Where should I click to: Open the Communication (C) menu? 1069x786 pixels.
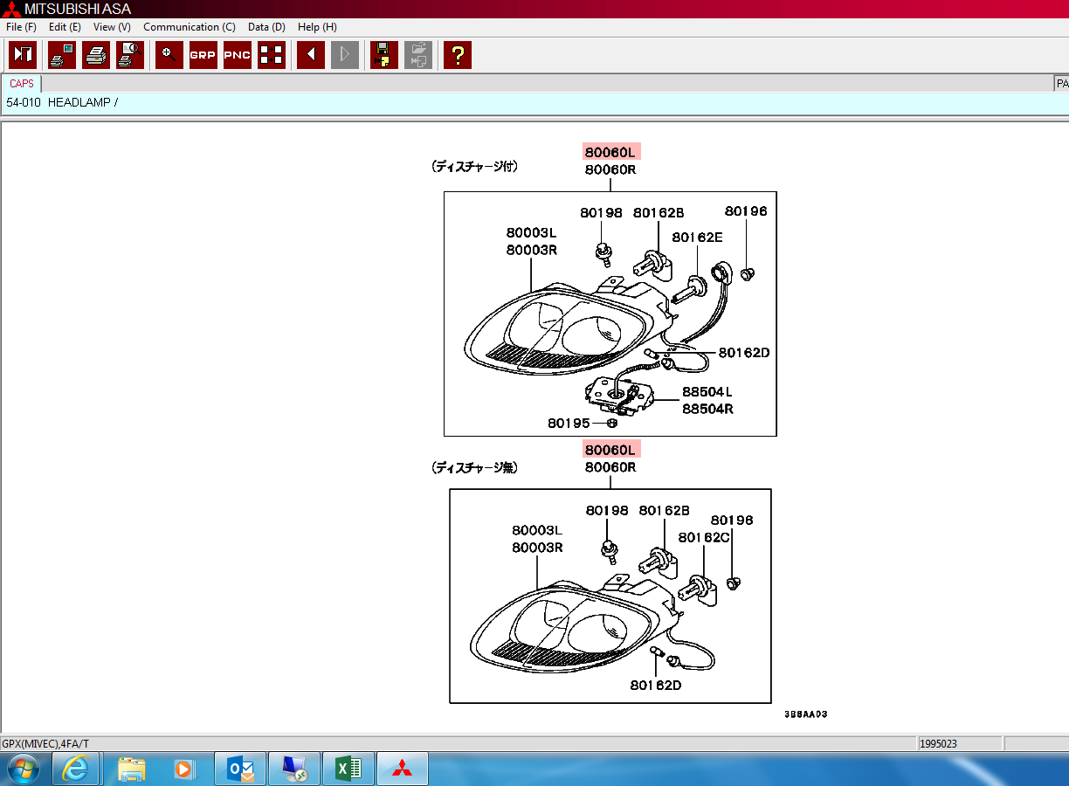pyautogui.click(x=190, y=27)
